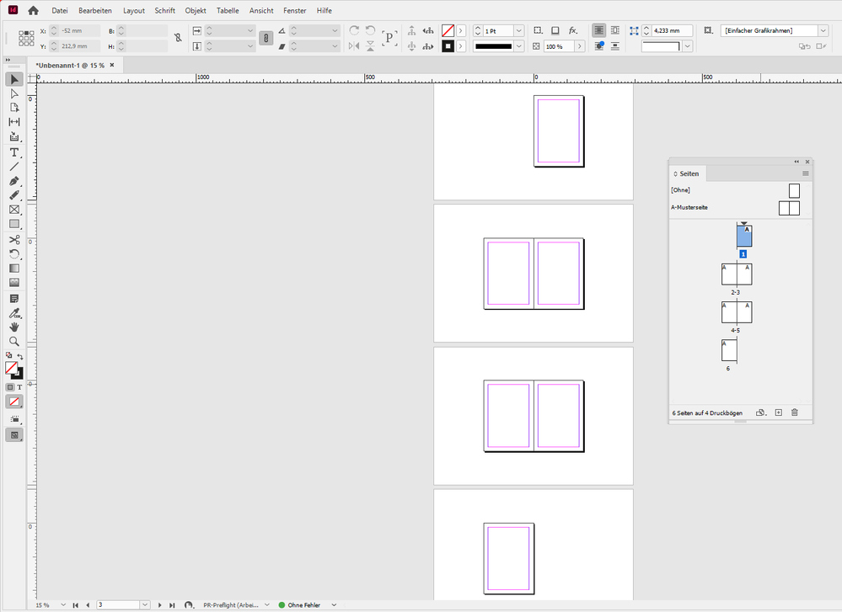Pick the Scissors tool
The height and width of the screenshot is (612, 842).
(14, 240)
